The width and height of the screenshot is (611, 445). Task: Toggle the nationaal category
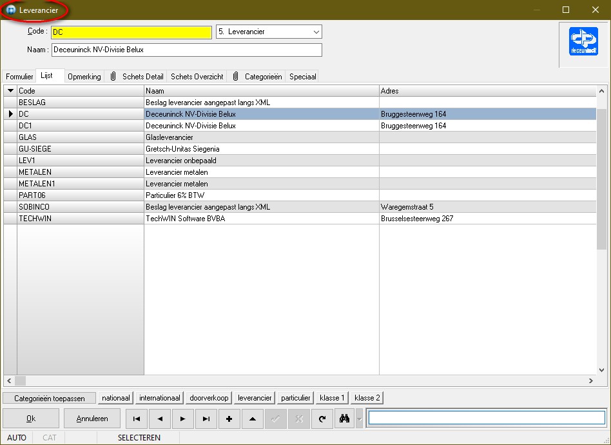coord(116,398)
